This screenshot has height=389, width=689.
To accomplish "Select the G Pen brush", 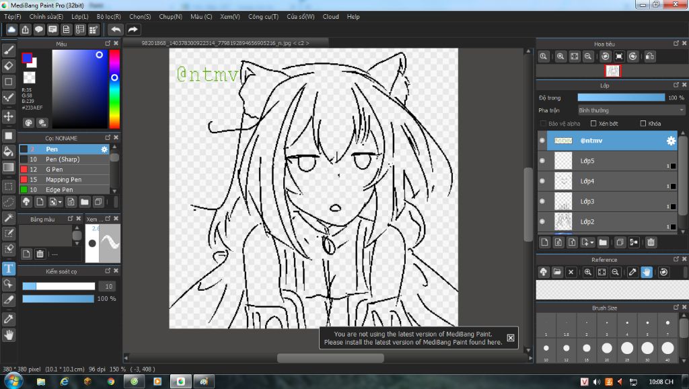I will (64, 169).
